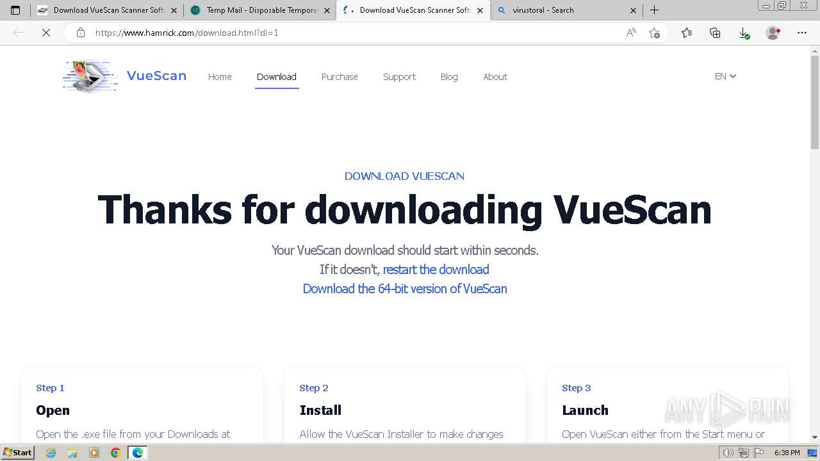Open the Blog page
The width and height of the screenshot is (820, 461).
(x=449, y=77)
